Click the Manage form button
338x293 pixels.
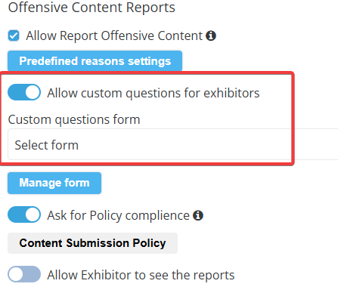pyautogui.click(x=54, y=183)
